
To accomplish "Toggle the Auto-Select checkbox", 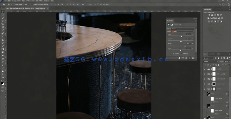I will click(x=15, y=5).
